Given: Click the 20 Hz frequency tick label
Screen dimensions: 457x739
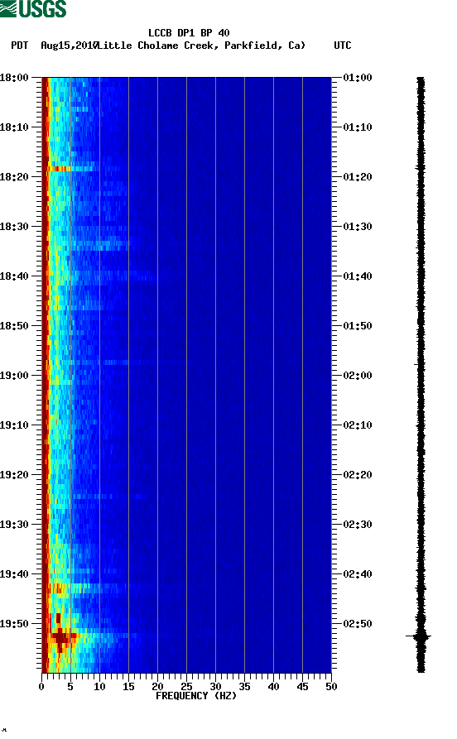Looking at the screenshot, I should tap(157, 687).
